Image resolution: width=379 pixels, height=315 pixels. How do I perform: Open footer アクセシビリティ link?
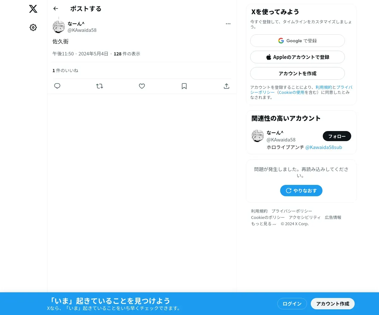[305, 217]
